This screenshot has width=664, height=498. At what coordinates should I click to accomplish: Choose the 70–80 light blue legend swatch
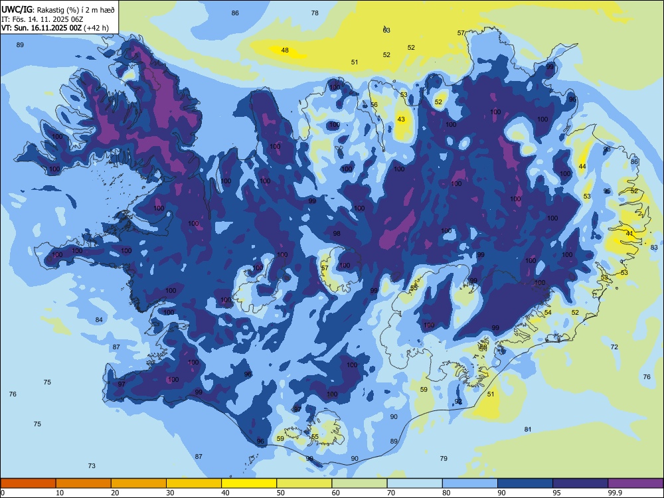pyautogui.click(x=415, y=483)
